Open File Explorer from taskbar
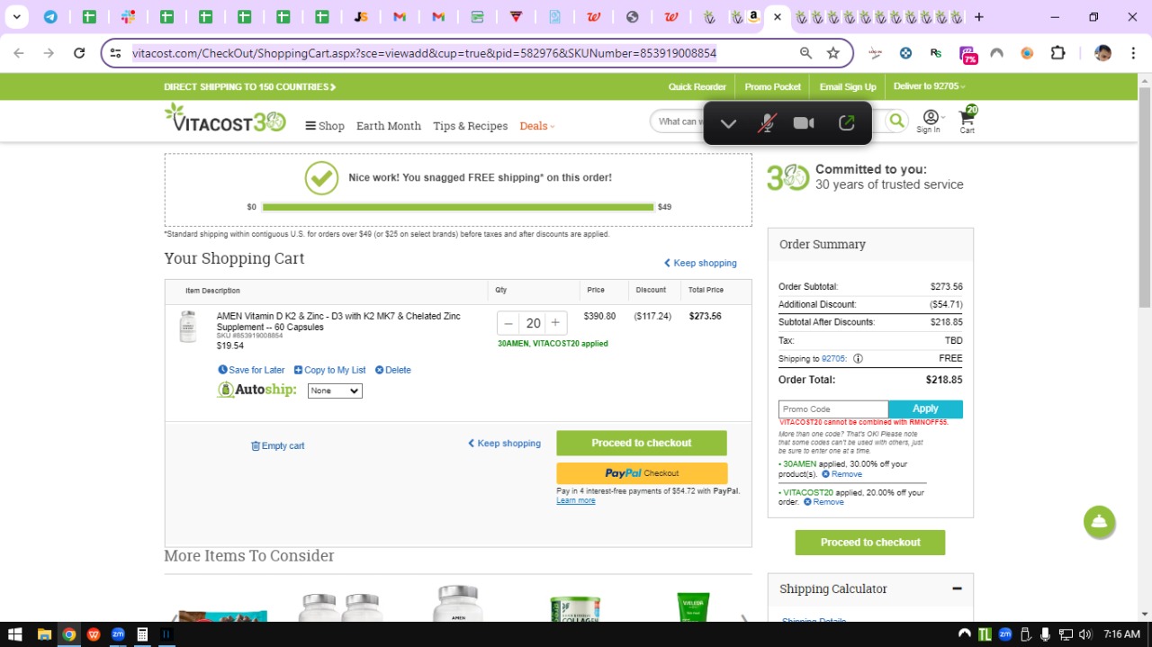Image resolution: width=1152 pixels, height=647 pixels. [43, 634]
